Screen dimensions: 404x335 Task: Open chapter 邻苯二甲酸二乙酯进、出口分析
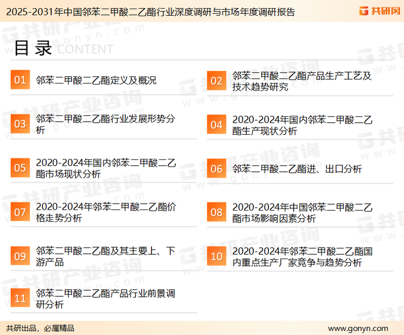click(297, 169)
